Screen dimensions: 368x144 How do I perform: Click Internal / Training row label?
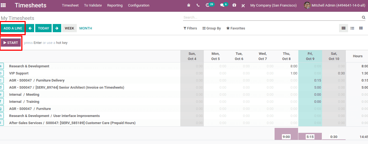24,101
